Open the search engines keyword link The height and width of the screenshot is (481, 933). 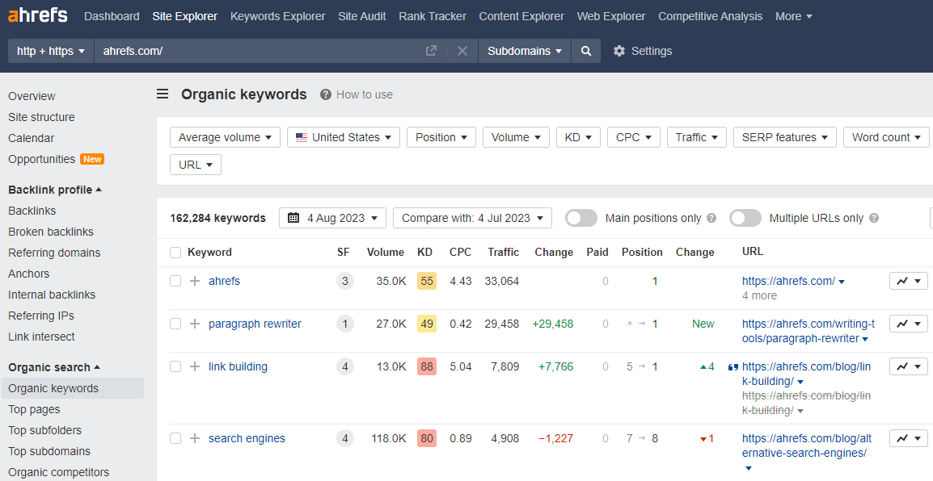(247, 438)
